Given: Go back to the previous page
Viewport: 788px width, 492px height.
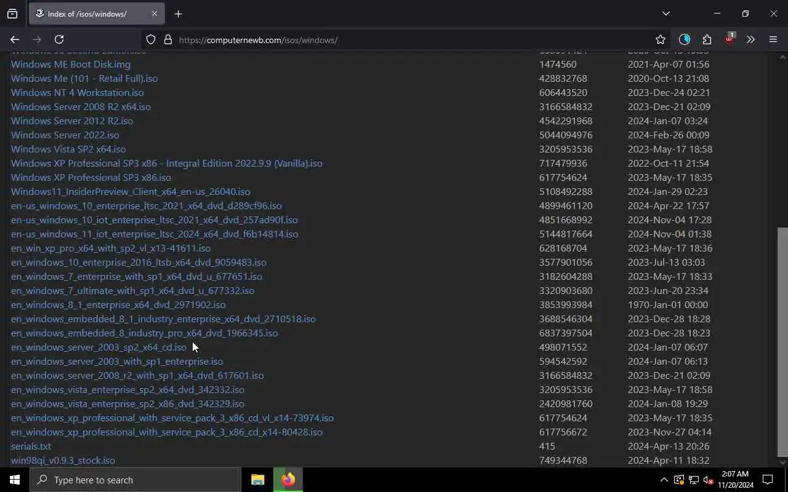Looking at the screenshot, I should tap(15, 39).
